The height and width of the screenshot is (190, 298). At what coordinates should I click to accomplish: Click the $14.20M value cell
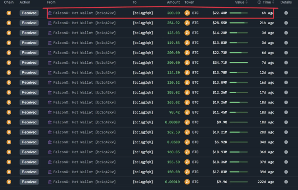click(220, 33)
